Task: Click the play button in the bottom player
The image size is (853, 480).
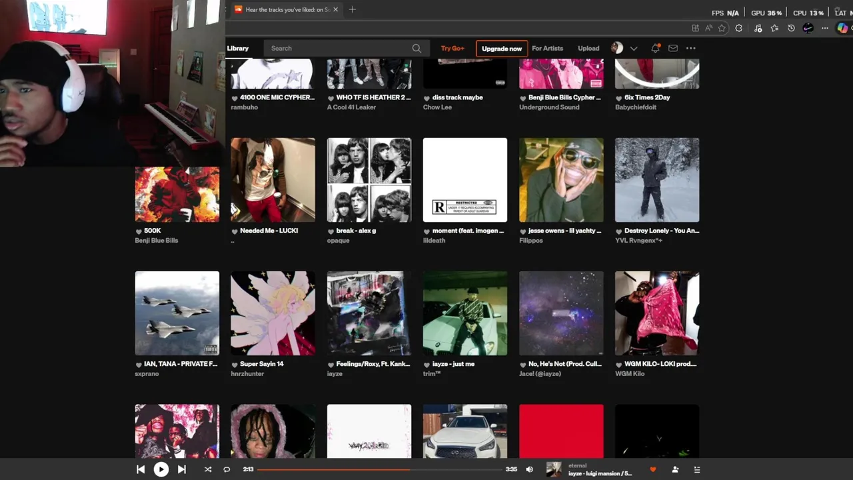Action: [161, 469]
